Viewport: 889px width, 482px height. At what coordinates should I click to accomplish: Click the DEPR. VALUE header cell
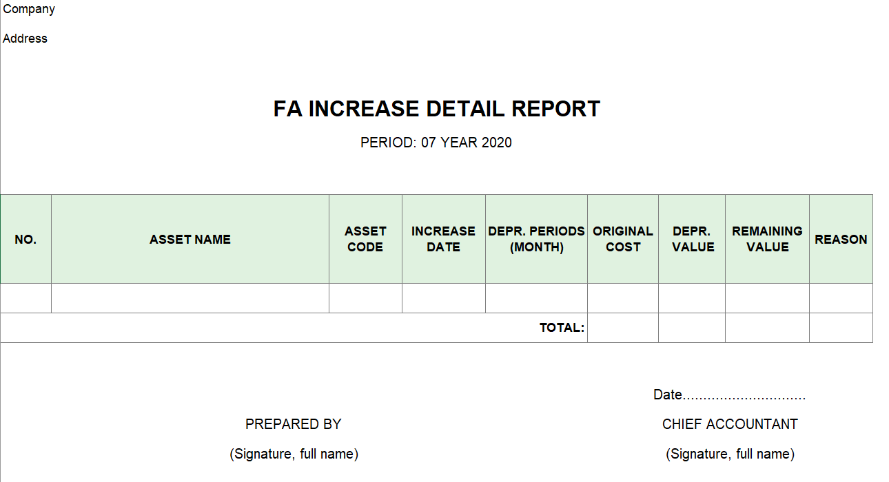click(692, 239)
